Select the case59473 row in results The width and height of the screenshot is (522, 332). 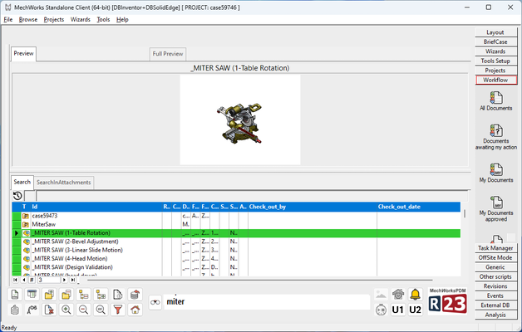236,216
